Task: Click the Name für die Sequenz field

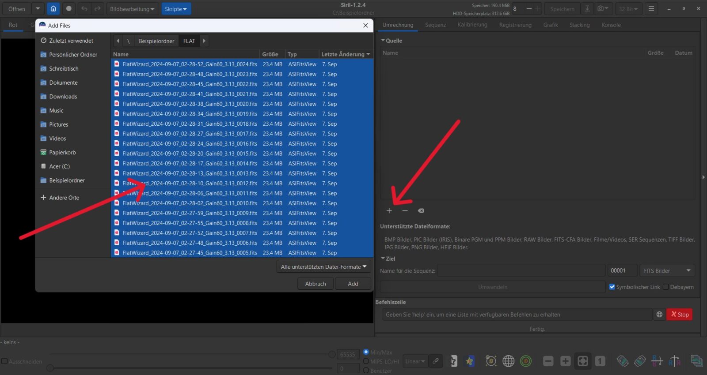Action: 521,271
